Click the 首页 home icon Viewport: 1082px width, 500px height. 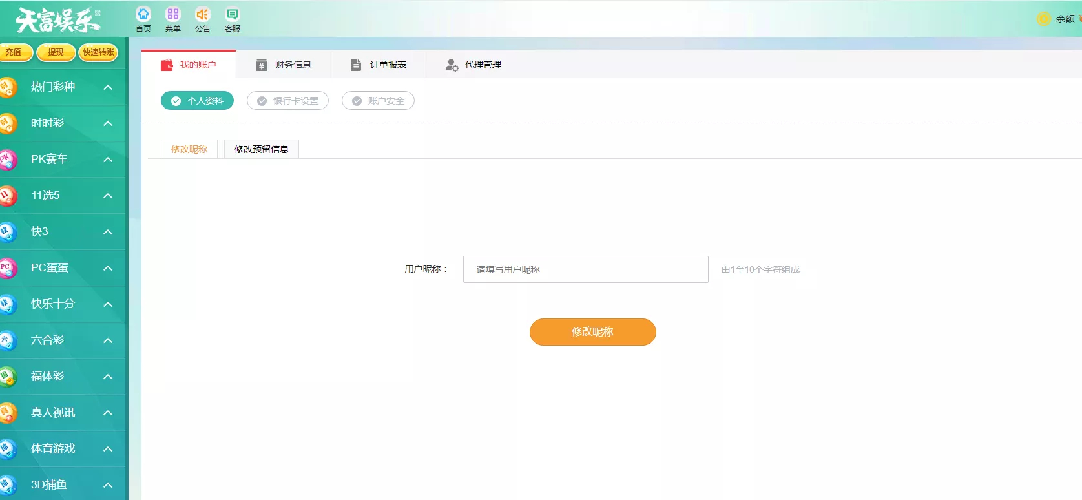click(x=143, y=15)
